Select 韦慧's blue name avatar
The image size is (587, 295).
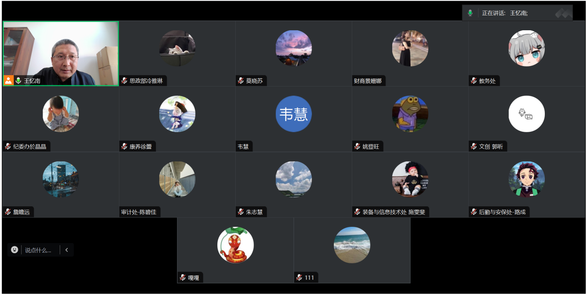pyautogui.click(x=294, y=114)
